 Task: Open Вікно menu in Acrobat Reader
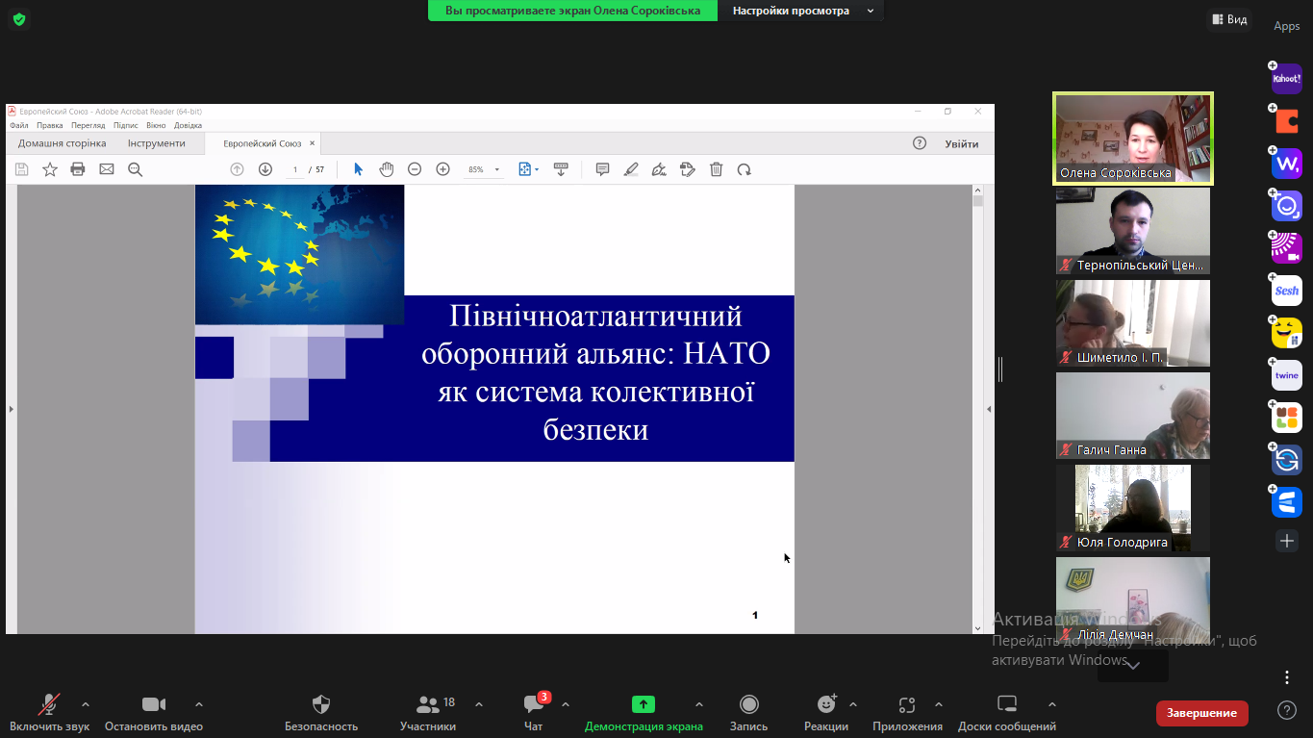[156, 125]
